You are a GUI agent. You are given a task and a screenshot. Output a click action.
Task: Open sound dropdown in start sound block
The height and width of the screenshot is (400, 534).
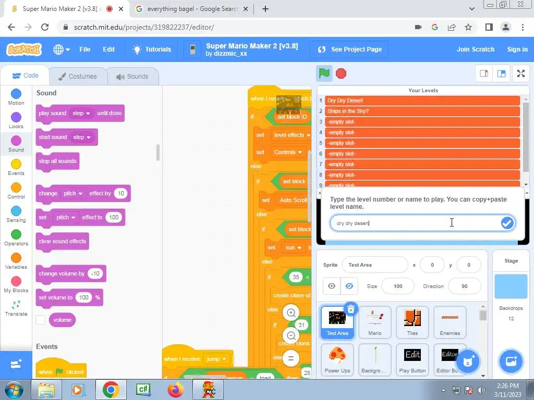coord(82,137)
